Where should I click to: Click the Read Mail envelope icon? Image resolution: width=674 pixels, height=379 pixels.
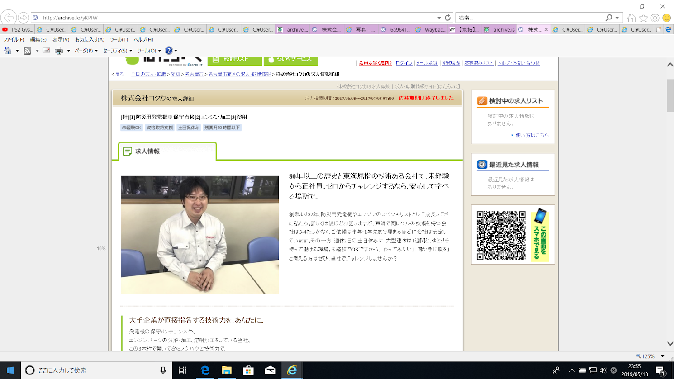point(46,51)
